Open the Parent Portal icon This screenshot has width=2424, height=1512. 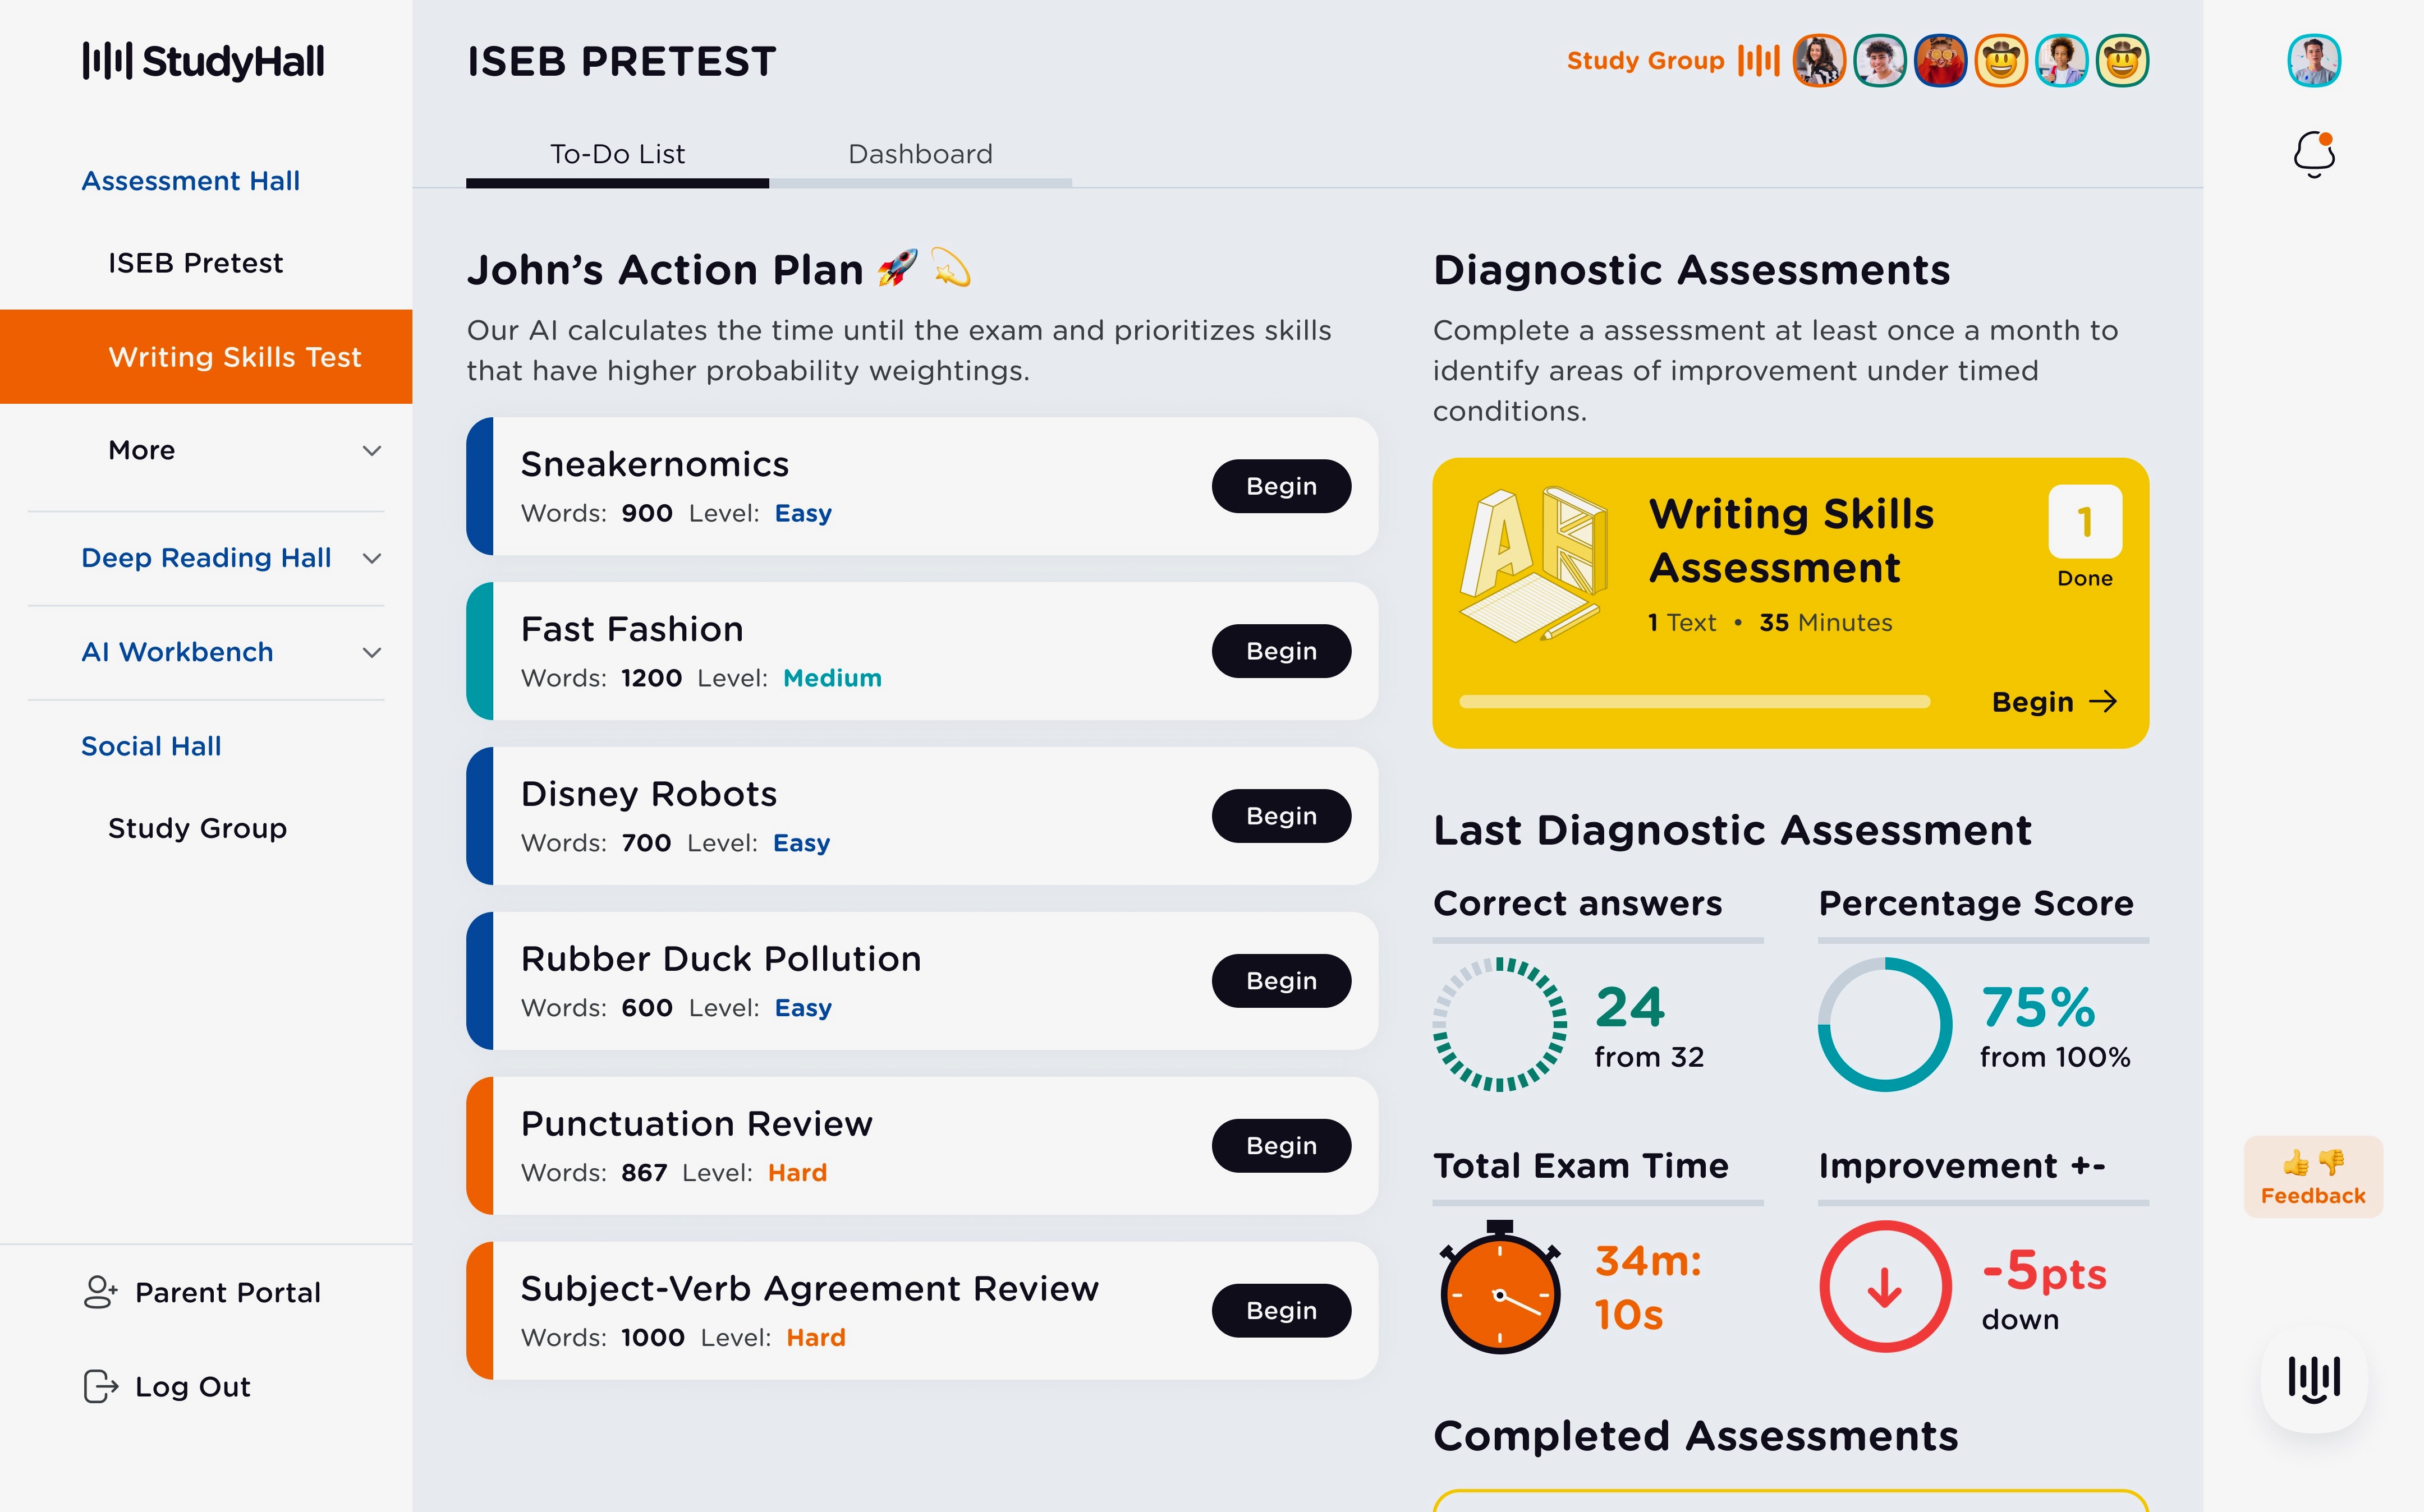[x=100, y=1292]
